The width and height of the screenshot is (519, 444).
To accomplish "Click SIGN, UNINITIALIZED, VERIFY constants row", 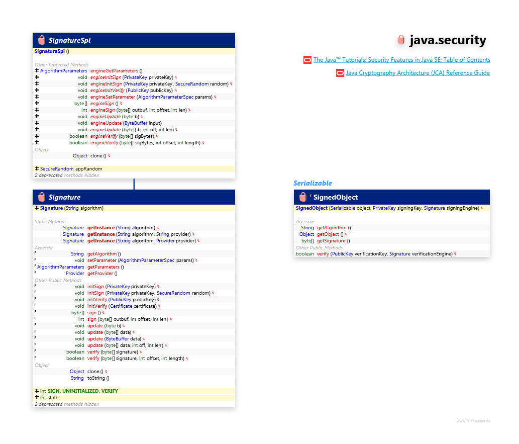I will pyautogui.click(x=134, y=391).
